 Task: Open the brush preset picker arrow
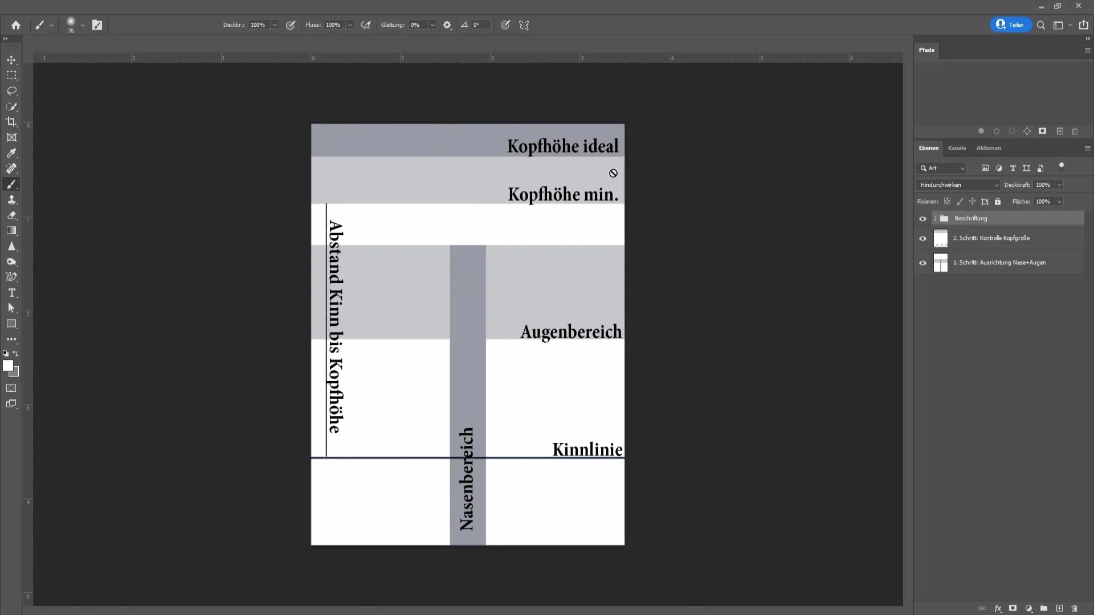tap(83, 25)
